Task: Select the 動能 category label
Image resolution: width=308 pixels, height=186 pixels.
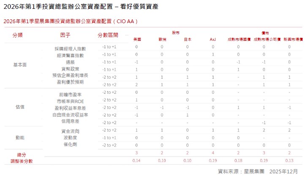Action: click(20, 138)
